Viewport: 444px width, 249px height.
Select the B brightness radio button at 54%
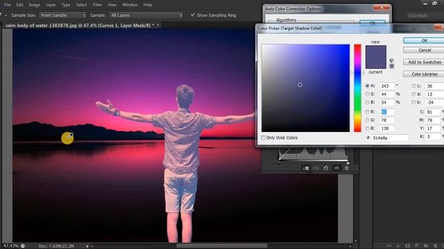coord(367,102)
